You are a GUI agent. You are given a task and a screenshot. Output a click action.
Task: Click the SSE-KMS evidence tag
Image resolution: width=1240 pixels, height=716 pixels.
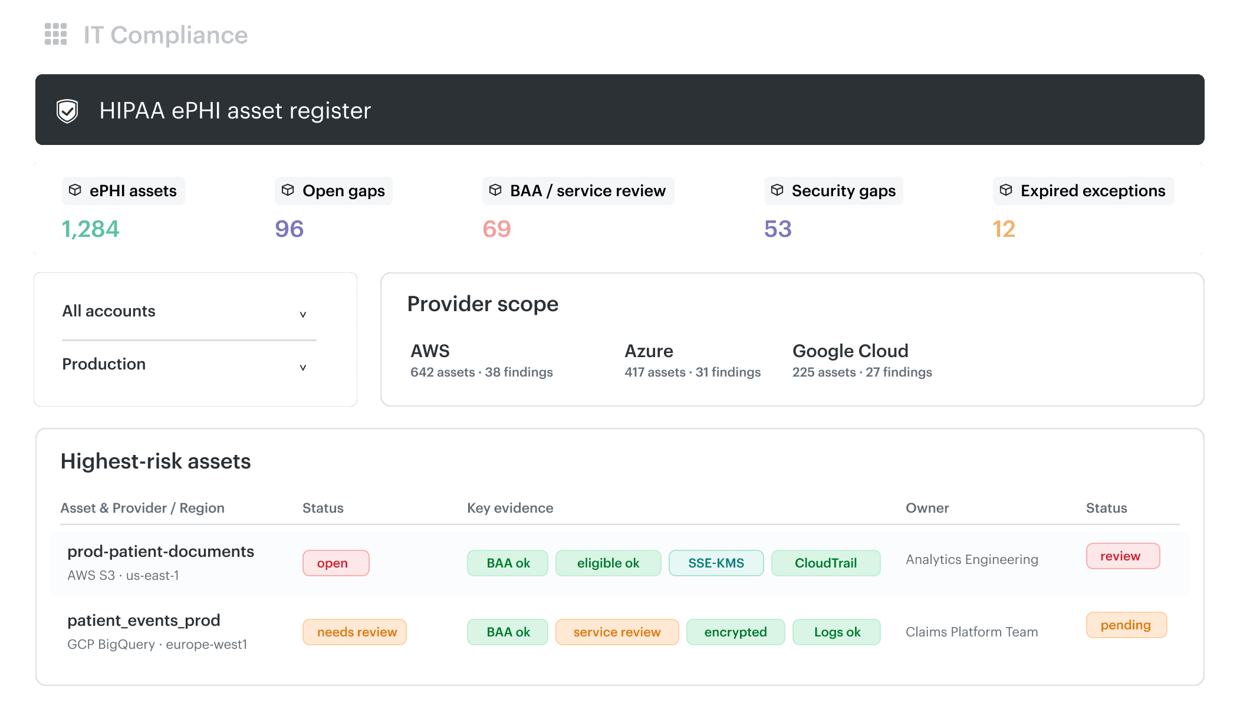click(716, 563)
